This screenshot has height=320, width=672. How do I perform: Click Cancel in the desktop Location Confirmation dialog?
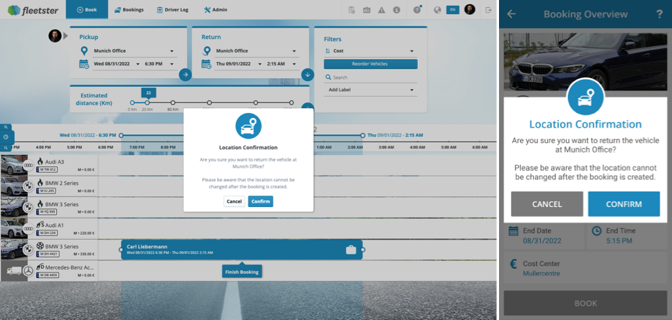(234, 201)
